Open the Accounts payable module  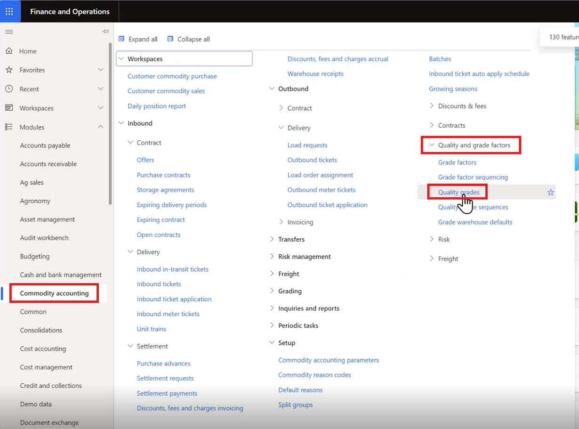click(x=45, y=146)
